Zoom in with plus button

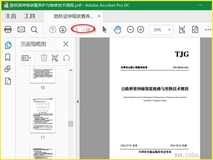[x=141, y=30]
